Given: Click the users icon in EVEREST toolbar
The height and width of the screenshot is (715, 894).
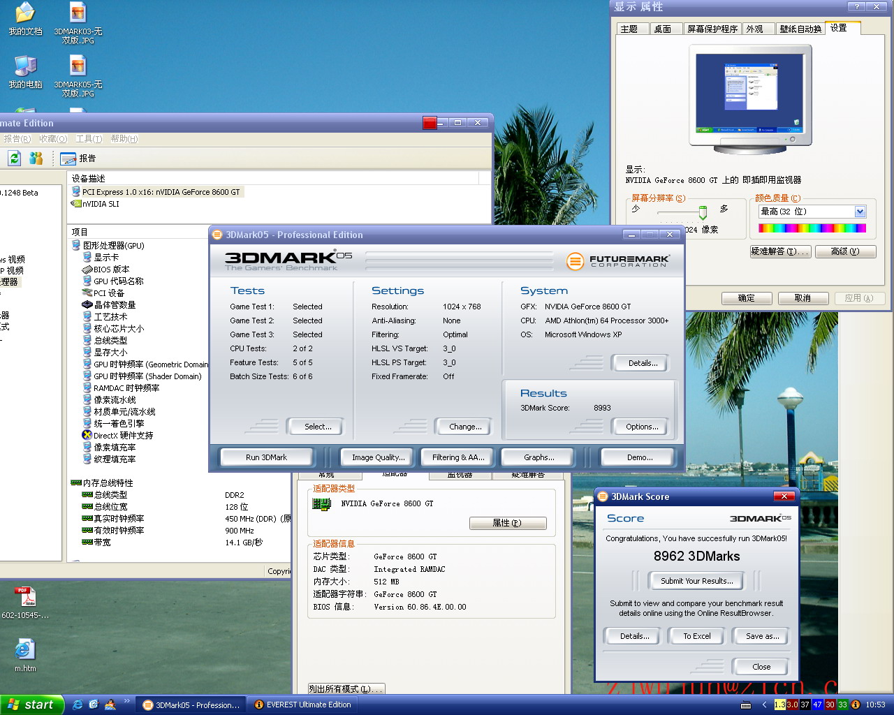Looking at the screenshot, I should 36,159.
